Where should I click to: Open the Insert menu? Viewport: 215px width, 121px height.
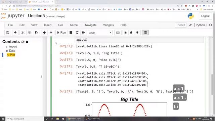pos(48,25)
